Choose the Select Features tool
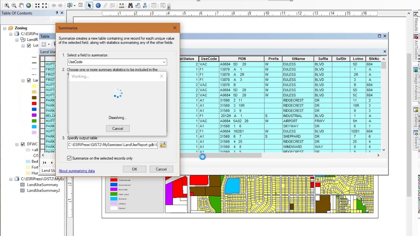 (69, 6)
